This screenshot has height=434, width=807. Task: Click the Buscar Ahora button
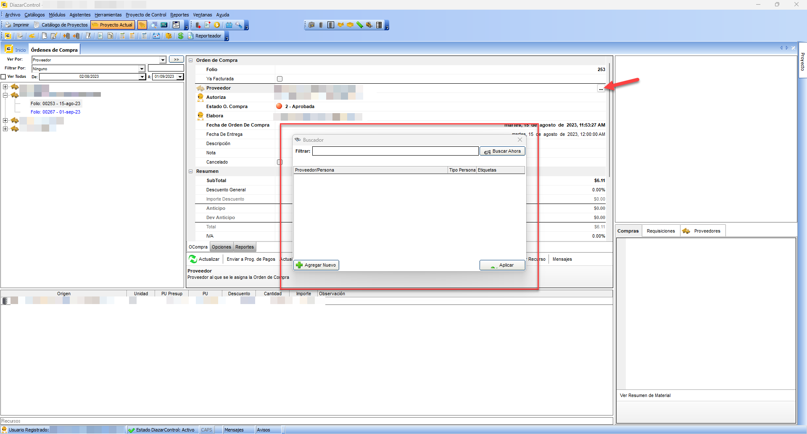click(x=502, y=151)
